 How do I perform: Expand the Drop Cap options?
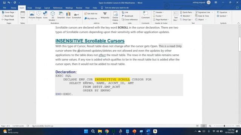(186, 19)
